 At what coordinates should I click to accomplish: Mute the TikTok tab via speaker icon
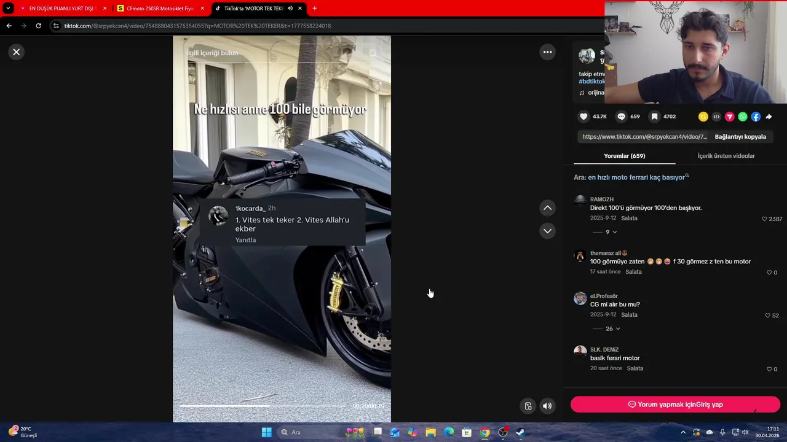click(290, 9)
